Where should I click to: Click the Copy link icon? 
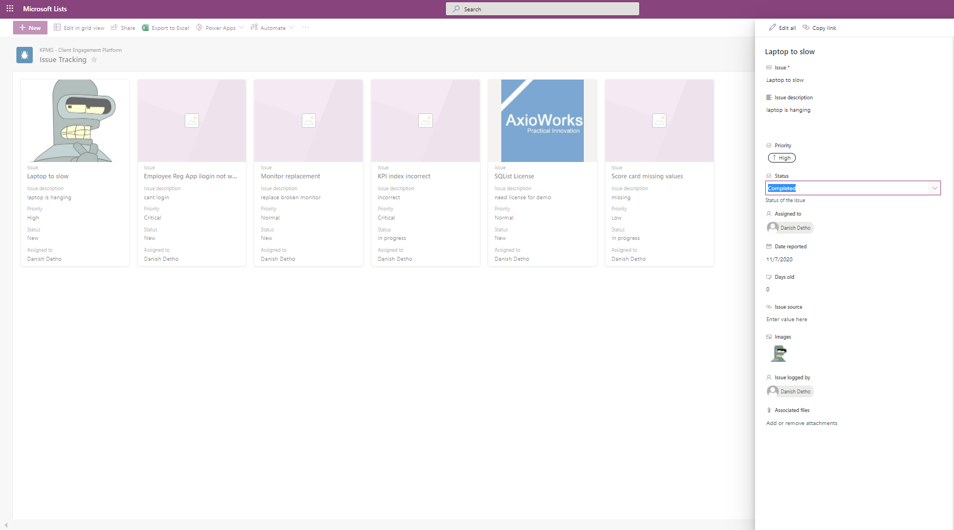pyautogui.click(x=806, y=27)
